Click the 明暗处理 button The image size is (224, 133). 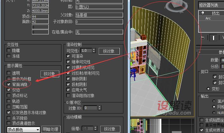(x=51, y=129)
